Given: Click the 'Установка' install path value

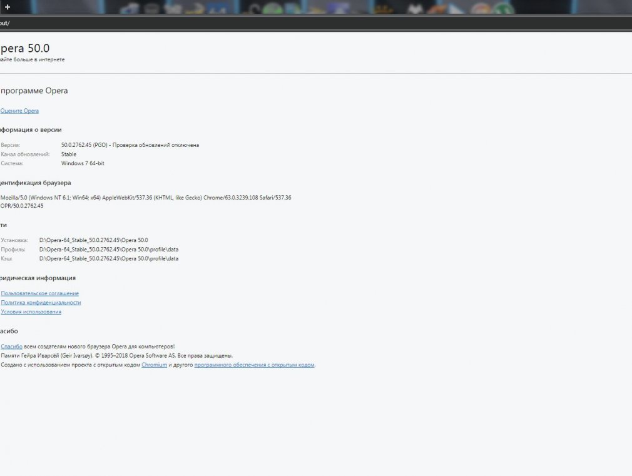Looking at the screenshot, I should (93, 240).
